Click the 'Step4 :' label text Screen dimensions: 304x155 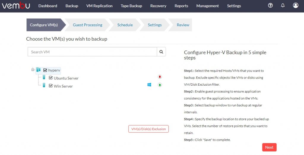tap(189, 119)
